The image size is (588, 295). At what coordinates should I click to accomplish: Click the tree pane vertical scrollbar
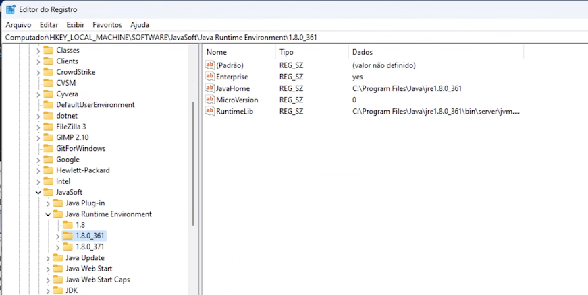tap(193, 164)
